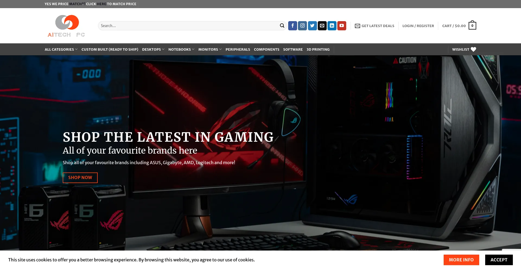
Task: Expand the Monitors dropdown menu
Action: [210, 49]
